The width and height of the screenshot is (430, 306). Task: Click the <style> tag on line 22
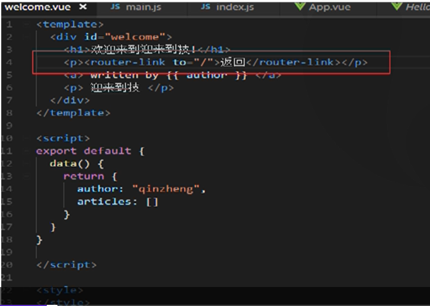pos(60,290)
